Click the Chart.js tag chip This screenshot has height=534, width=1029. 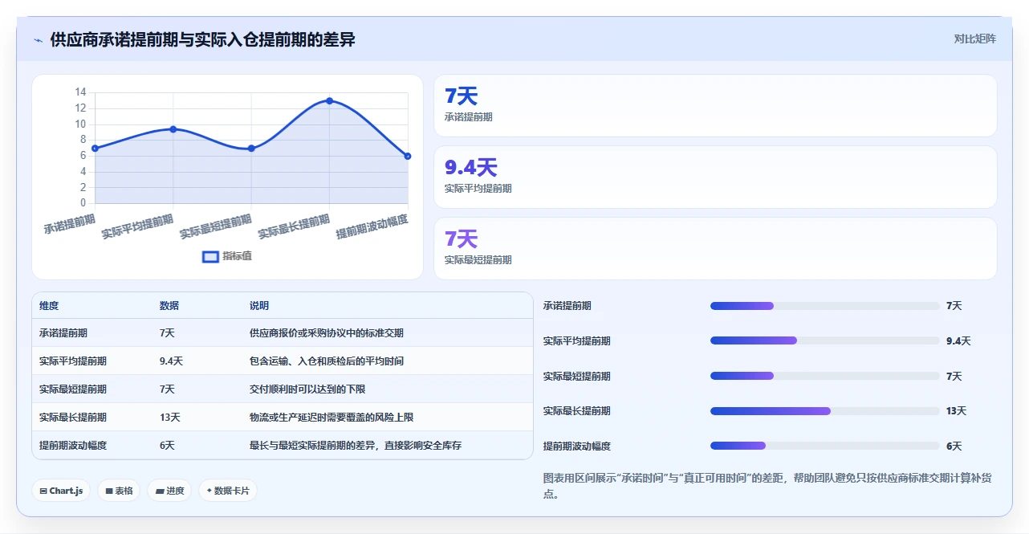click(61, 491)
